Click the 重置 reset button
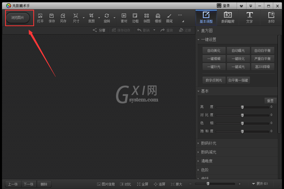This screenshot has width=284, height=189. [270, 101]
